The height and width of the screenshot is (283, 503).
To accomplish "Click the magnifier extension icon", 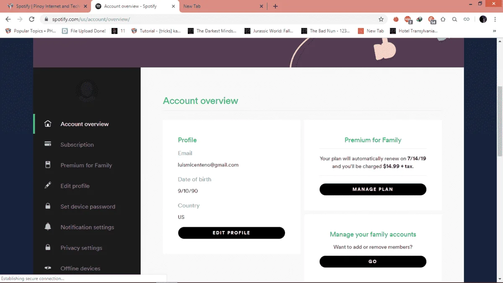I will pyautogui.click(x=454, y=19).
